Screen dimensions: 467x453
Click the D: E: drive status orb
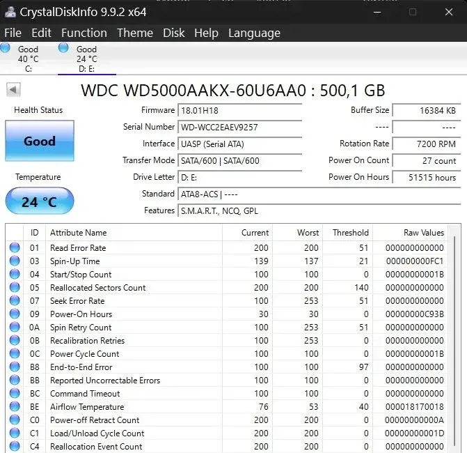(63, 47)
